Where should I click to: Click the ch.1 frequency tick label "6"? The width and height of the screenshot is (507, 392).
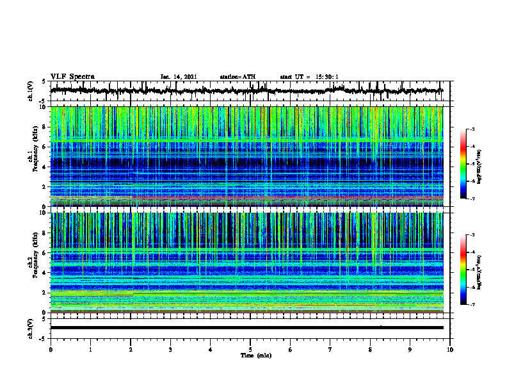pyautogui.click(x=45, y=147)
